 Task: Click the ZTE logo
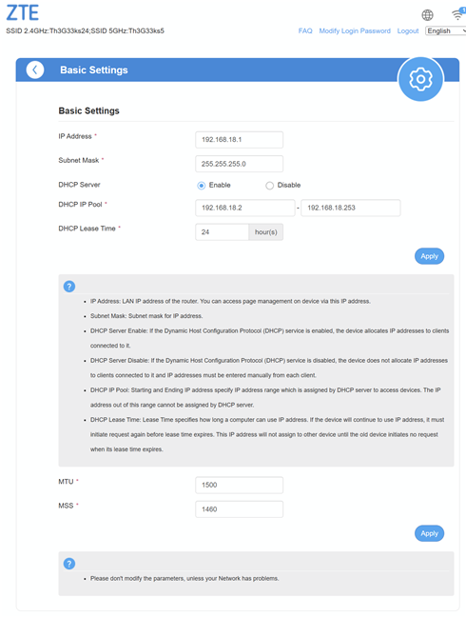click(23, 12)
